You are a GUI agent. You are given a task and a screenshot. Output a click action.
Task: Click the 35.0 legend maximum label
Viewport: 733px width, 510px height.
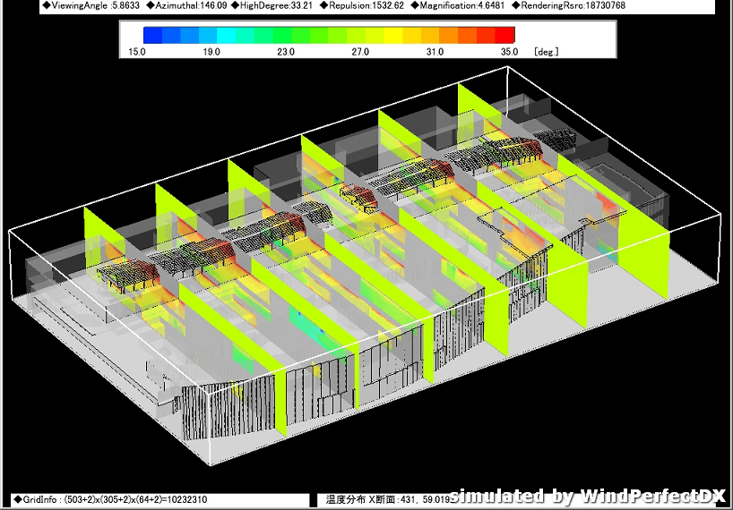pos(509,52)
